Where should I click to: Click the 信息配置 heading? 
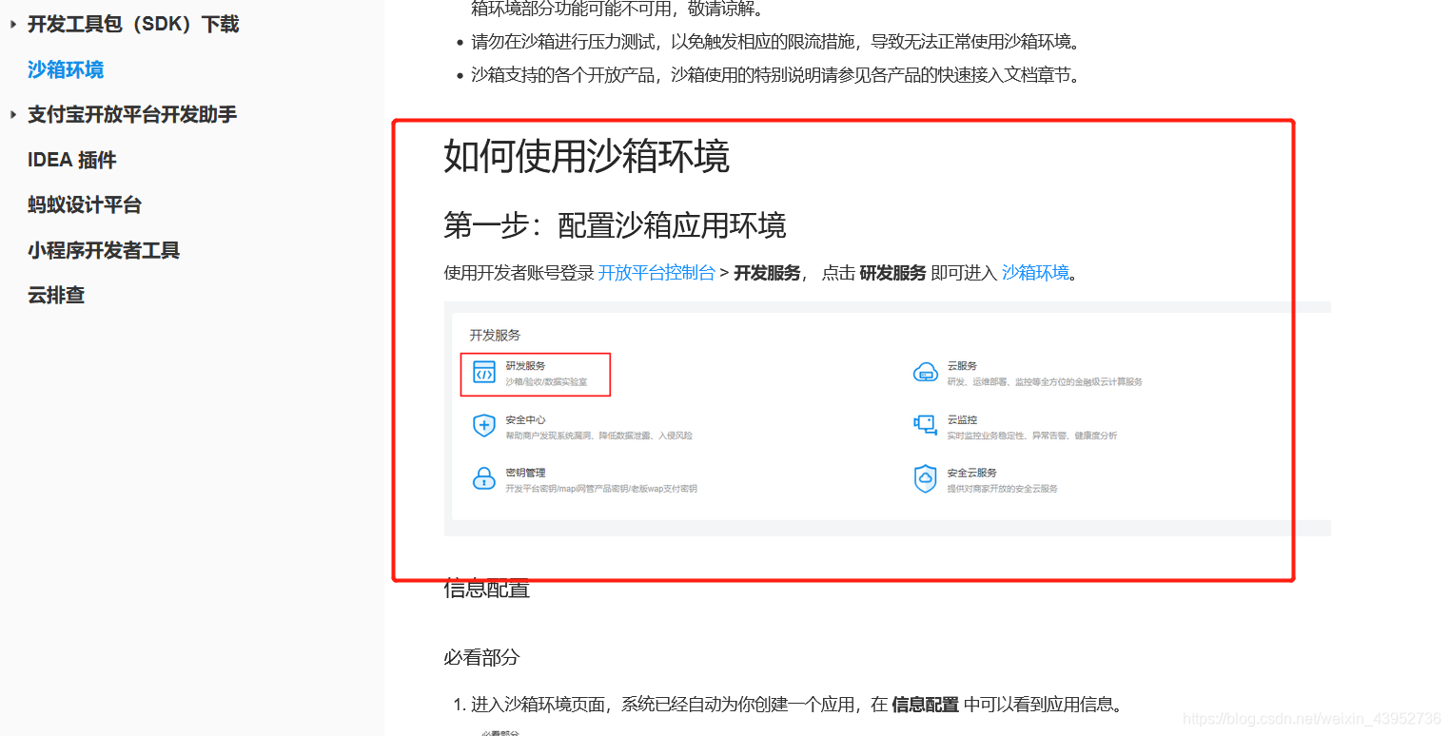pyautogui.click(x=486, y=589)
